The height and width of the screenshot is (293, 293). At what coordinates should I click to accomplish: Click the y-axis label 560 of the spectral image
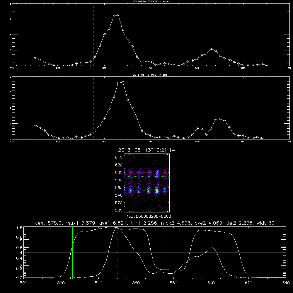click(119, 188)
